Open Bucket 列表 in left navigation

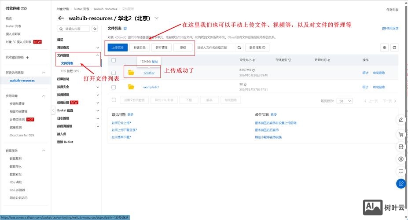click(x=14, y=26)
